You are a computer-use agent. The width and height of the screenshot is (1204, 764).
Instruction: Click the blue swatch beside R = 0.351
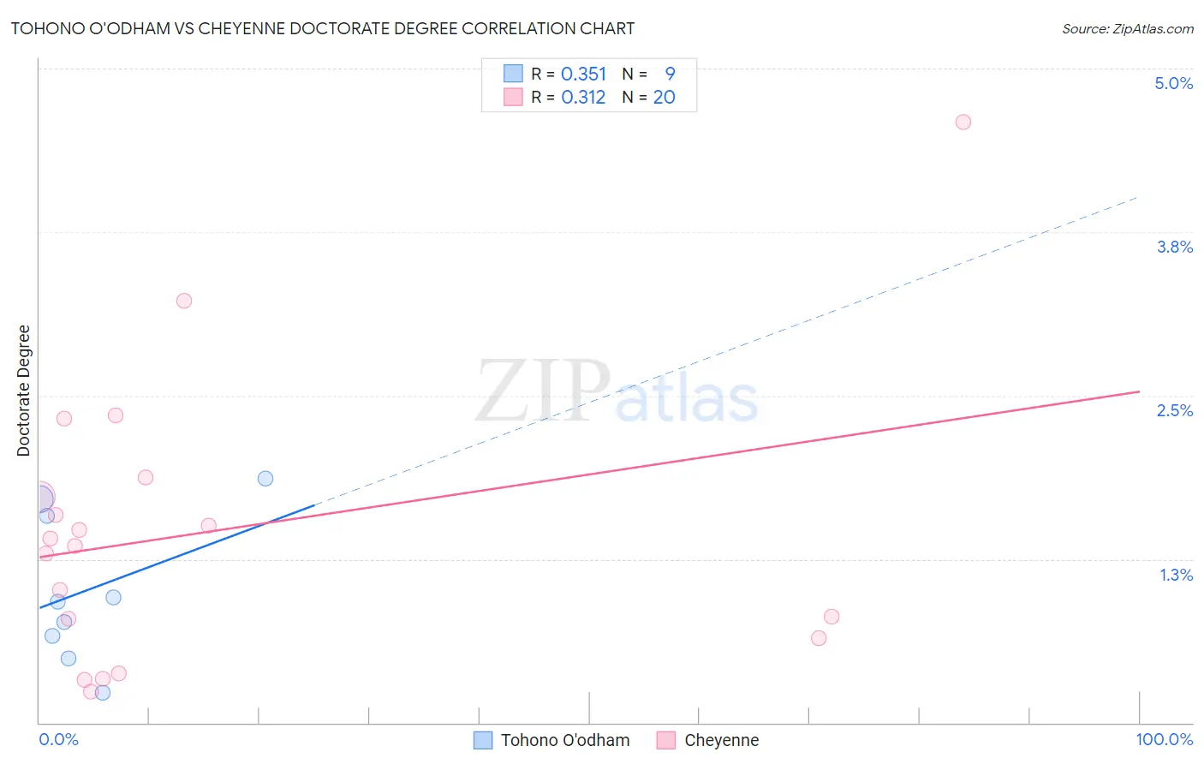513,74
